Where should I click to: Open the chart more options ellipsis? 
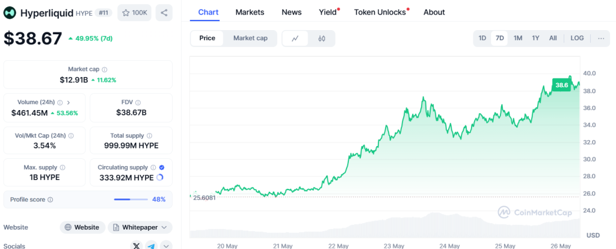[x=601, y=38]
